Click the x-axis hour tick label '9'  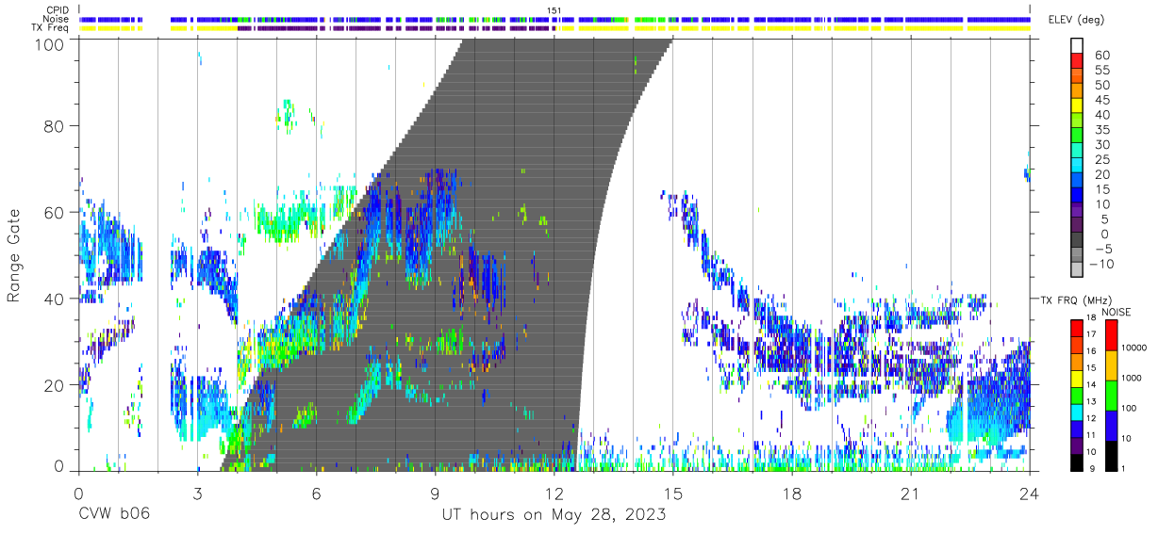tap(435, 494)
